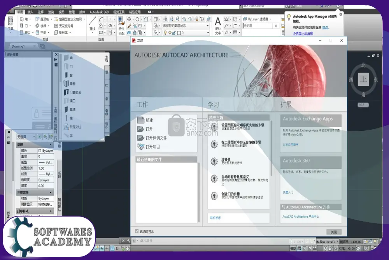
Task: Toggle the 启动时显示 checkbox
Action: point(137,231)
